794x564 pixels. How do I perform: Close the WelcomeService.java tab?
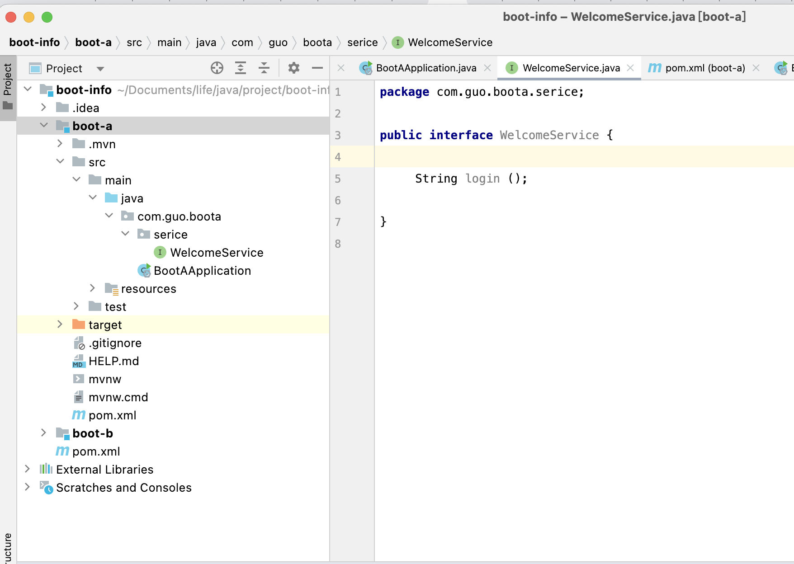coord(630,68)
